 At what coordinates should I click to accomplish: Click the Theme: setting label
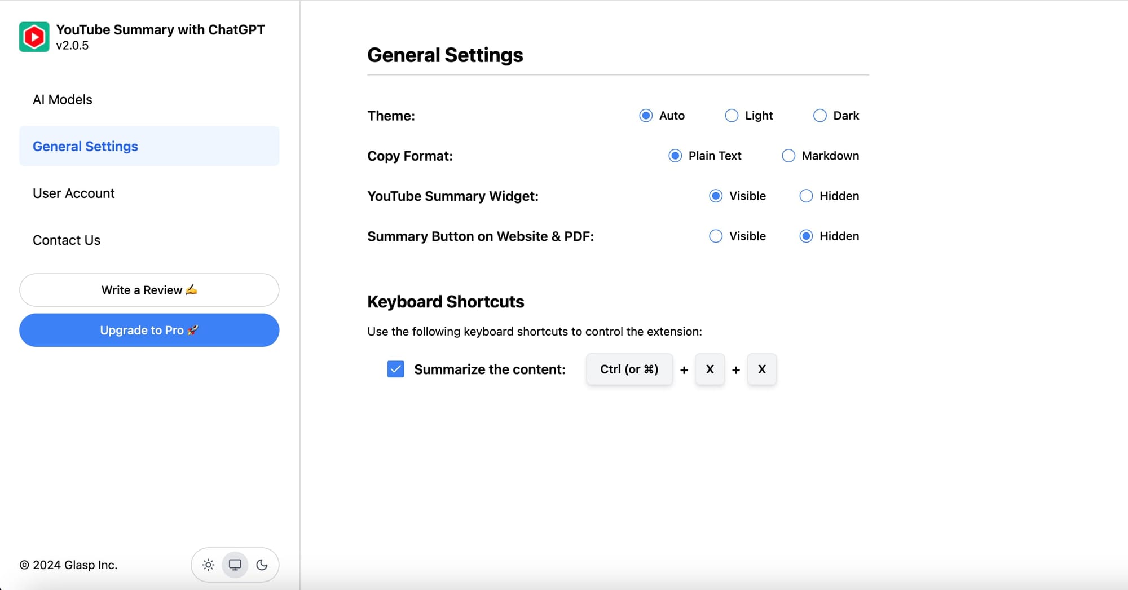pos(391,116)
